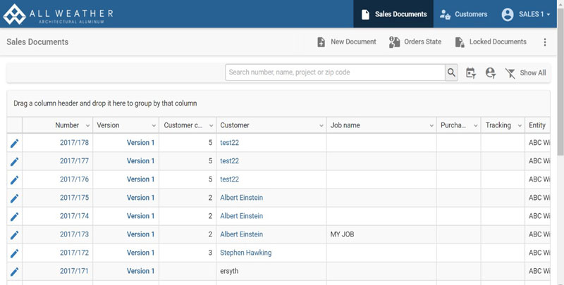Click pencil edit icon for row 2017/171

(x=14, y=271)
